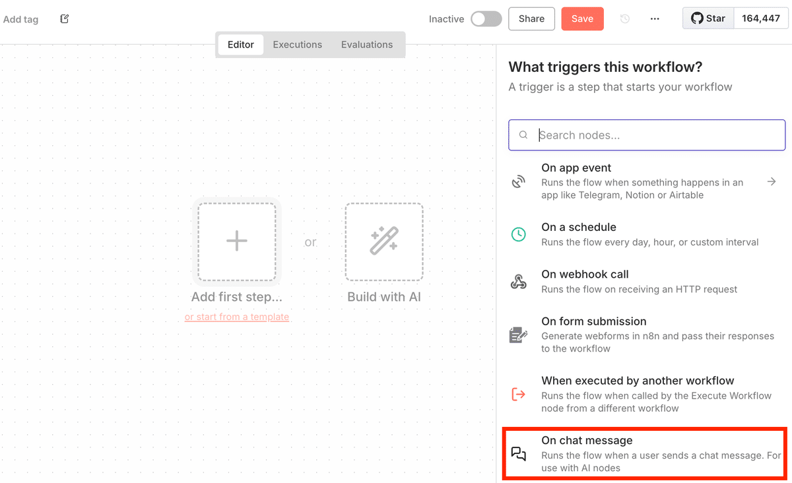Click the On form submission icon
792x483 pixels.
point(519,335)
